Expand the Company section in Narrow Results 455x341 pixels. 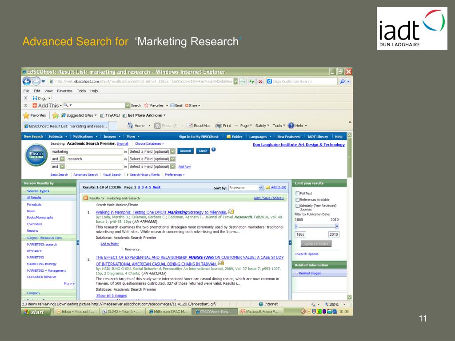[25, 293]
